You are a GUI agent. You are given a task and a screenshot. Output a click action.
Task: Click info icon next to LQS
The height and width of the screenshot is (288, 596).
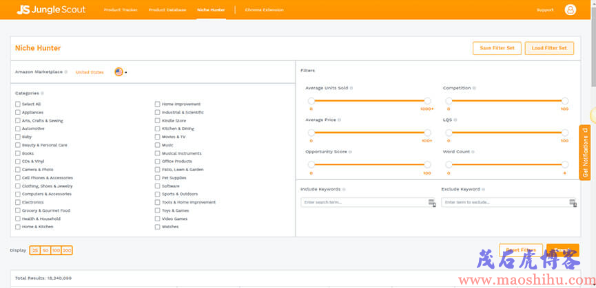455,120
